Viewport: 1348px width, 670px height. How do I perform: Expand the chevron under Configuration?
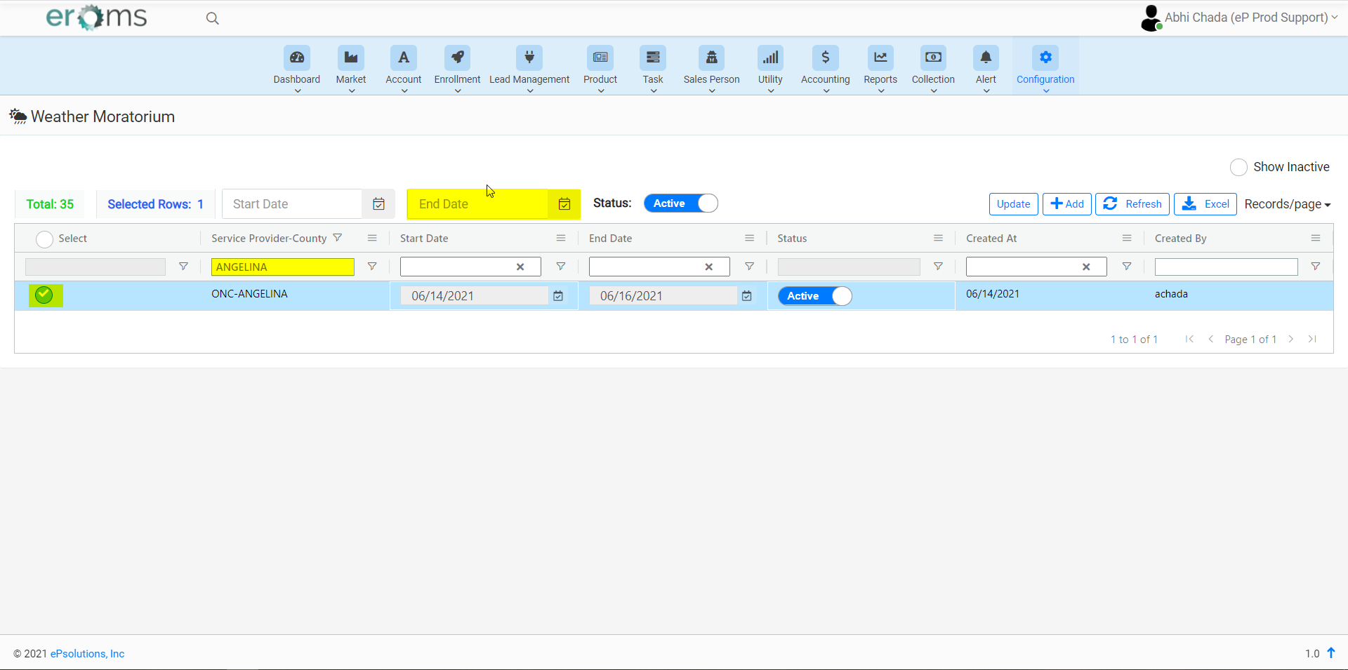pyautogui.click(x=1045, y=91)
